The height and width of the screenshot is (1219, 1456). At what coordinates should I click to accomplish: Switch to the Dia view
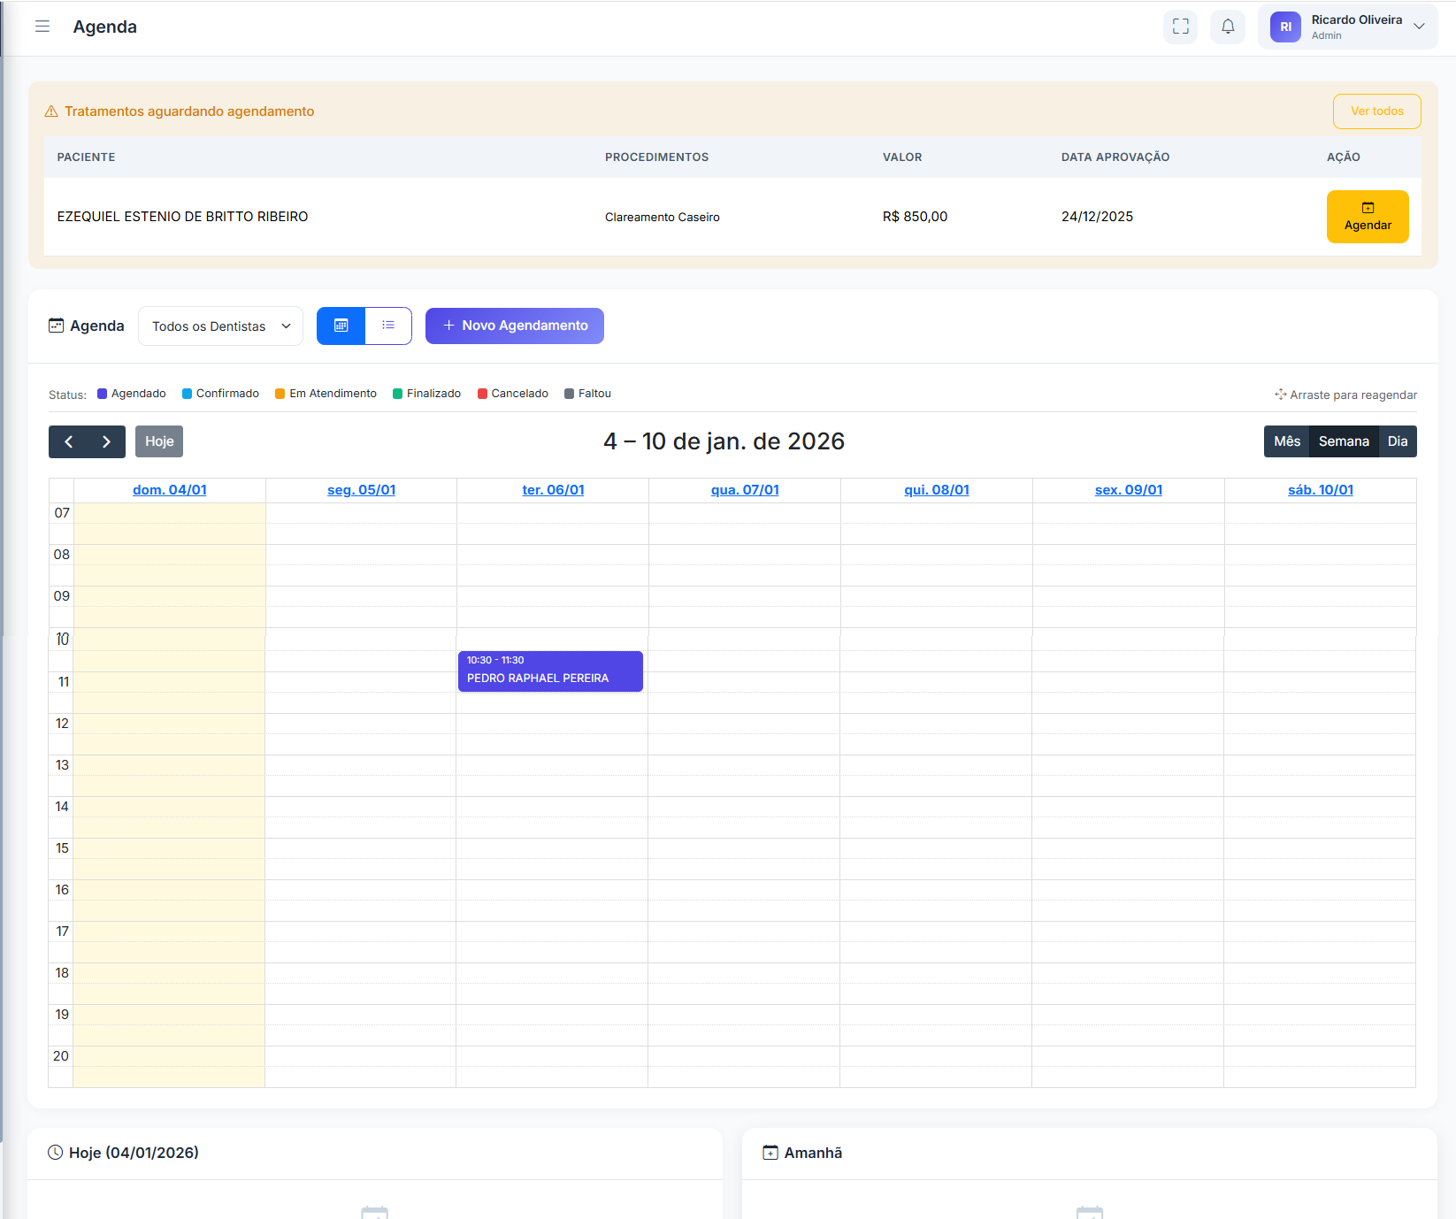pyautogui.click(x=1398, y=441)
